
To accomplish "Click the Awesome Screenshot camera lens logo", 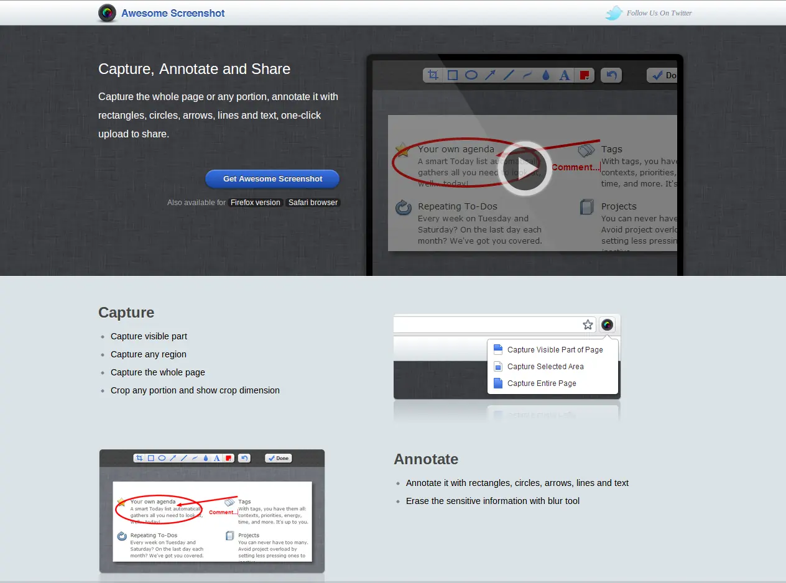I will coord(108,12).
